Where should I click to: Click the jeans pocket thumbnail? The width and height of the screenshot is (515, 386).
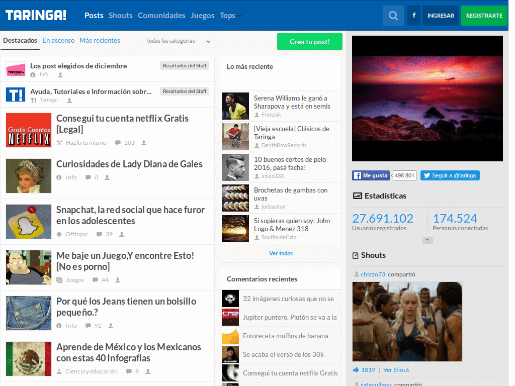29,313
